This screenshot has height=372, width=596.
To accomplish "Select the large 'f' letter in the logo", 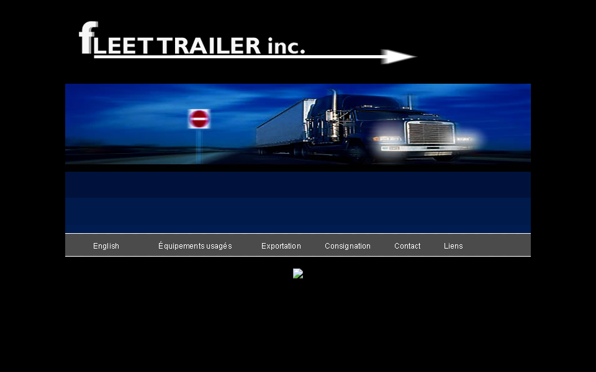I will [86, 36].
